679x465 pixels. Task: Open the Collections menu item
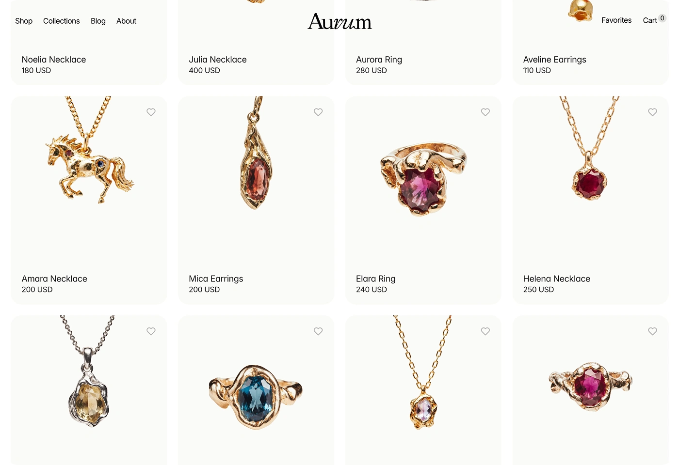coord(62,21)
